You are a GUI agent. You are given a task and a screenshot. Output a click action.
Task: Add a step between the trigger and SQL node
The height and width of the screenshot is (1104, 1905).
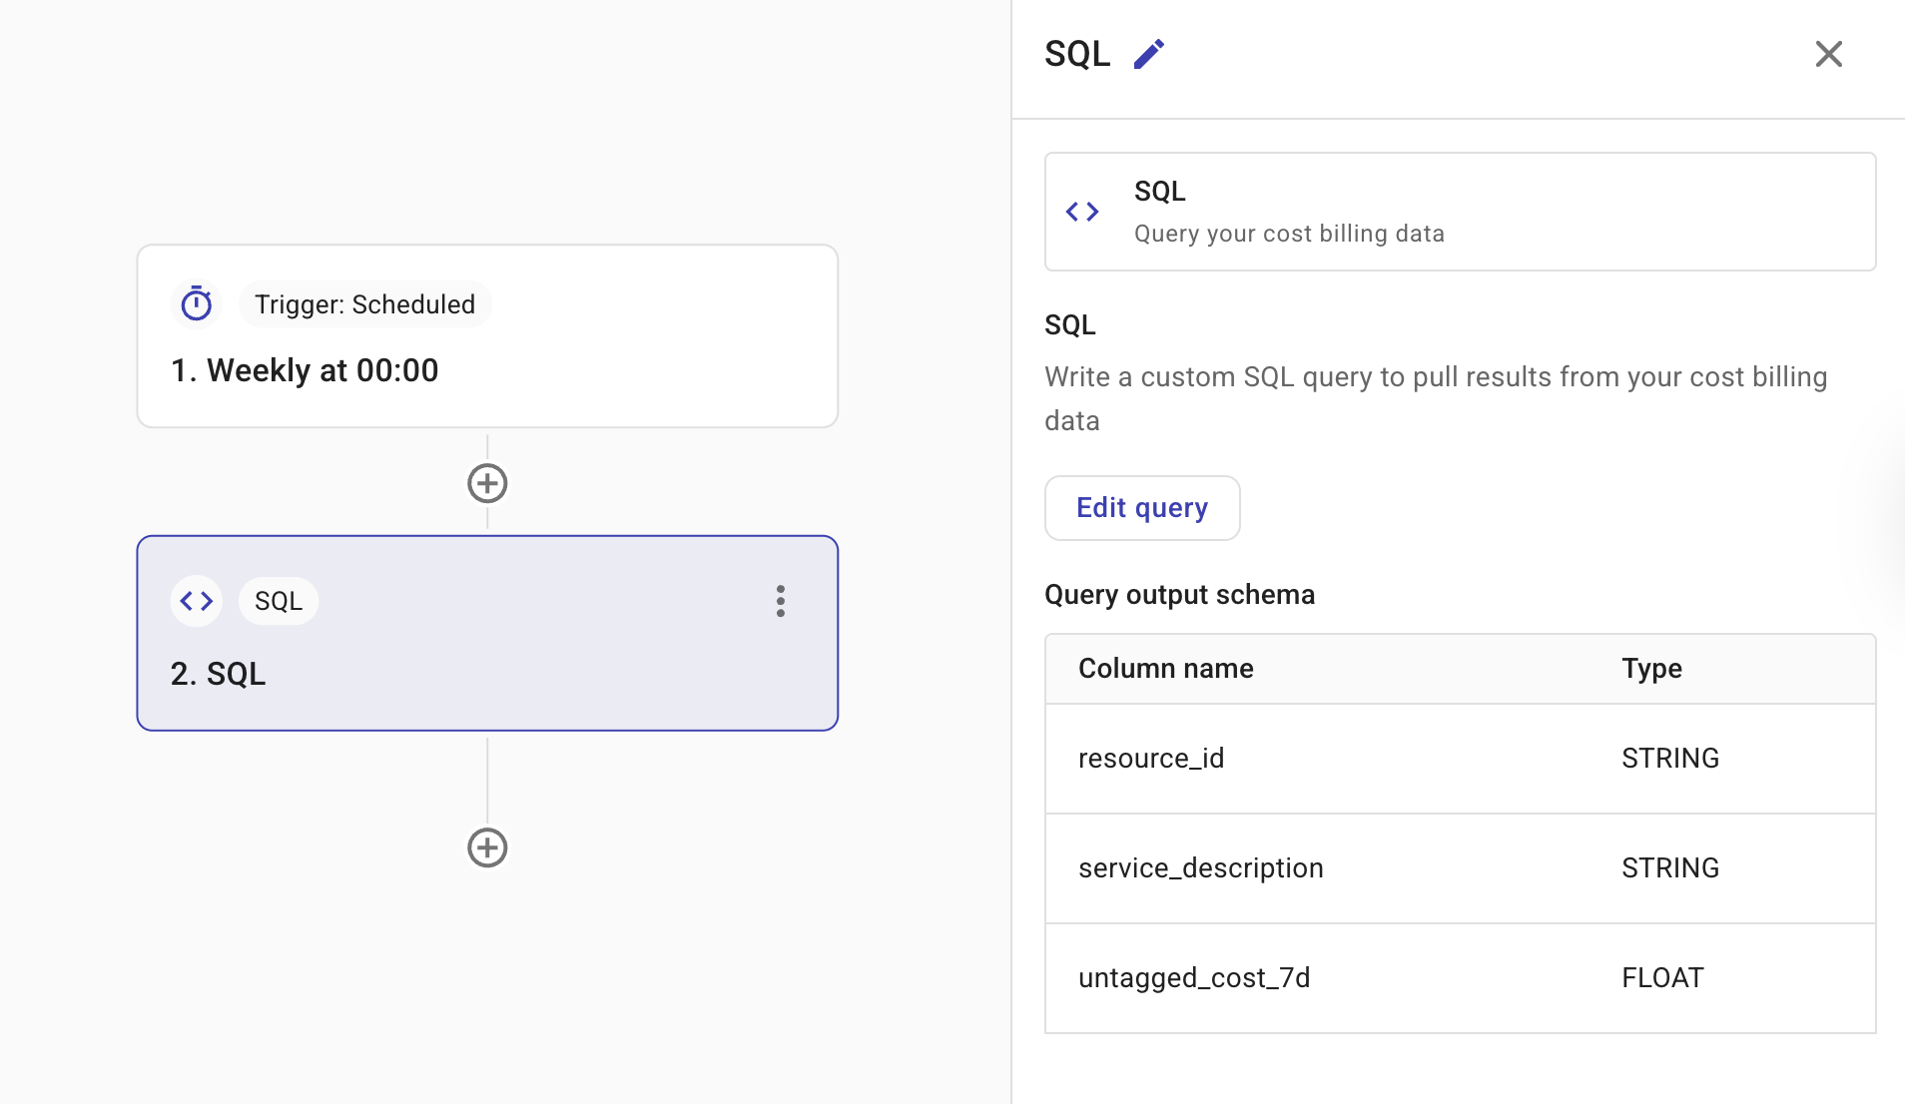pos(487,483)
